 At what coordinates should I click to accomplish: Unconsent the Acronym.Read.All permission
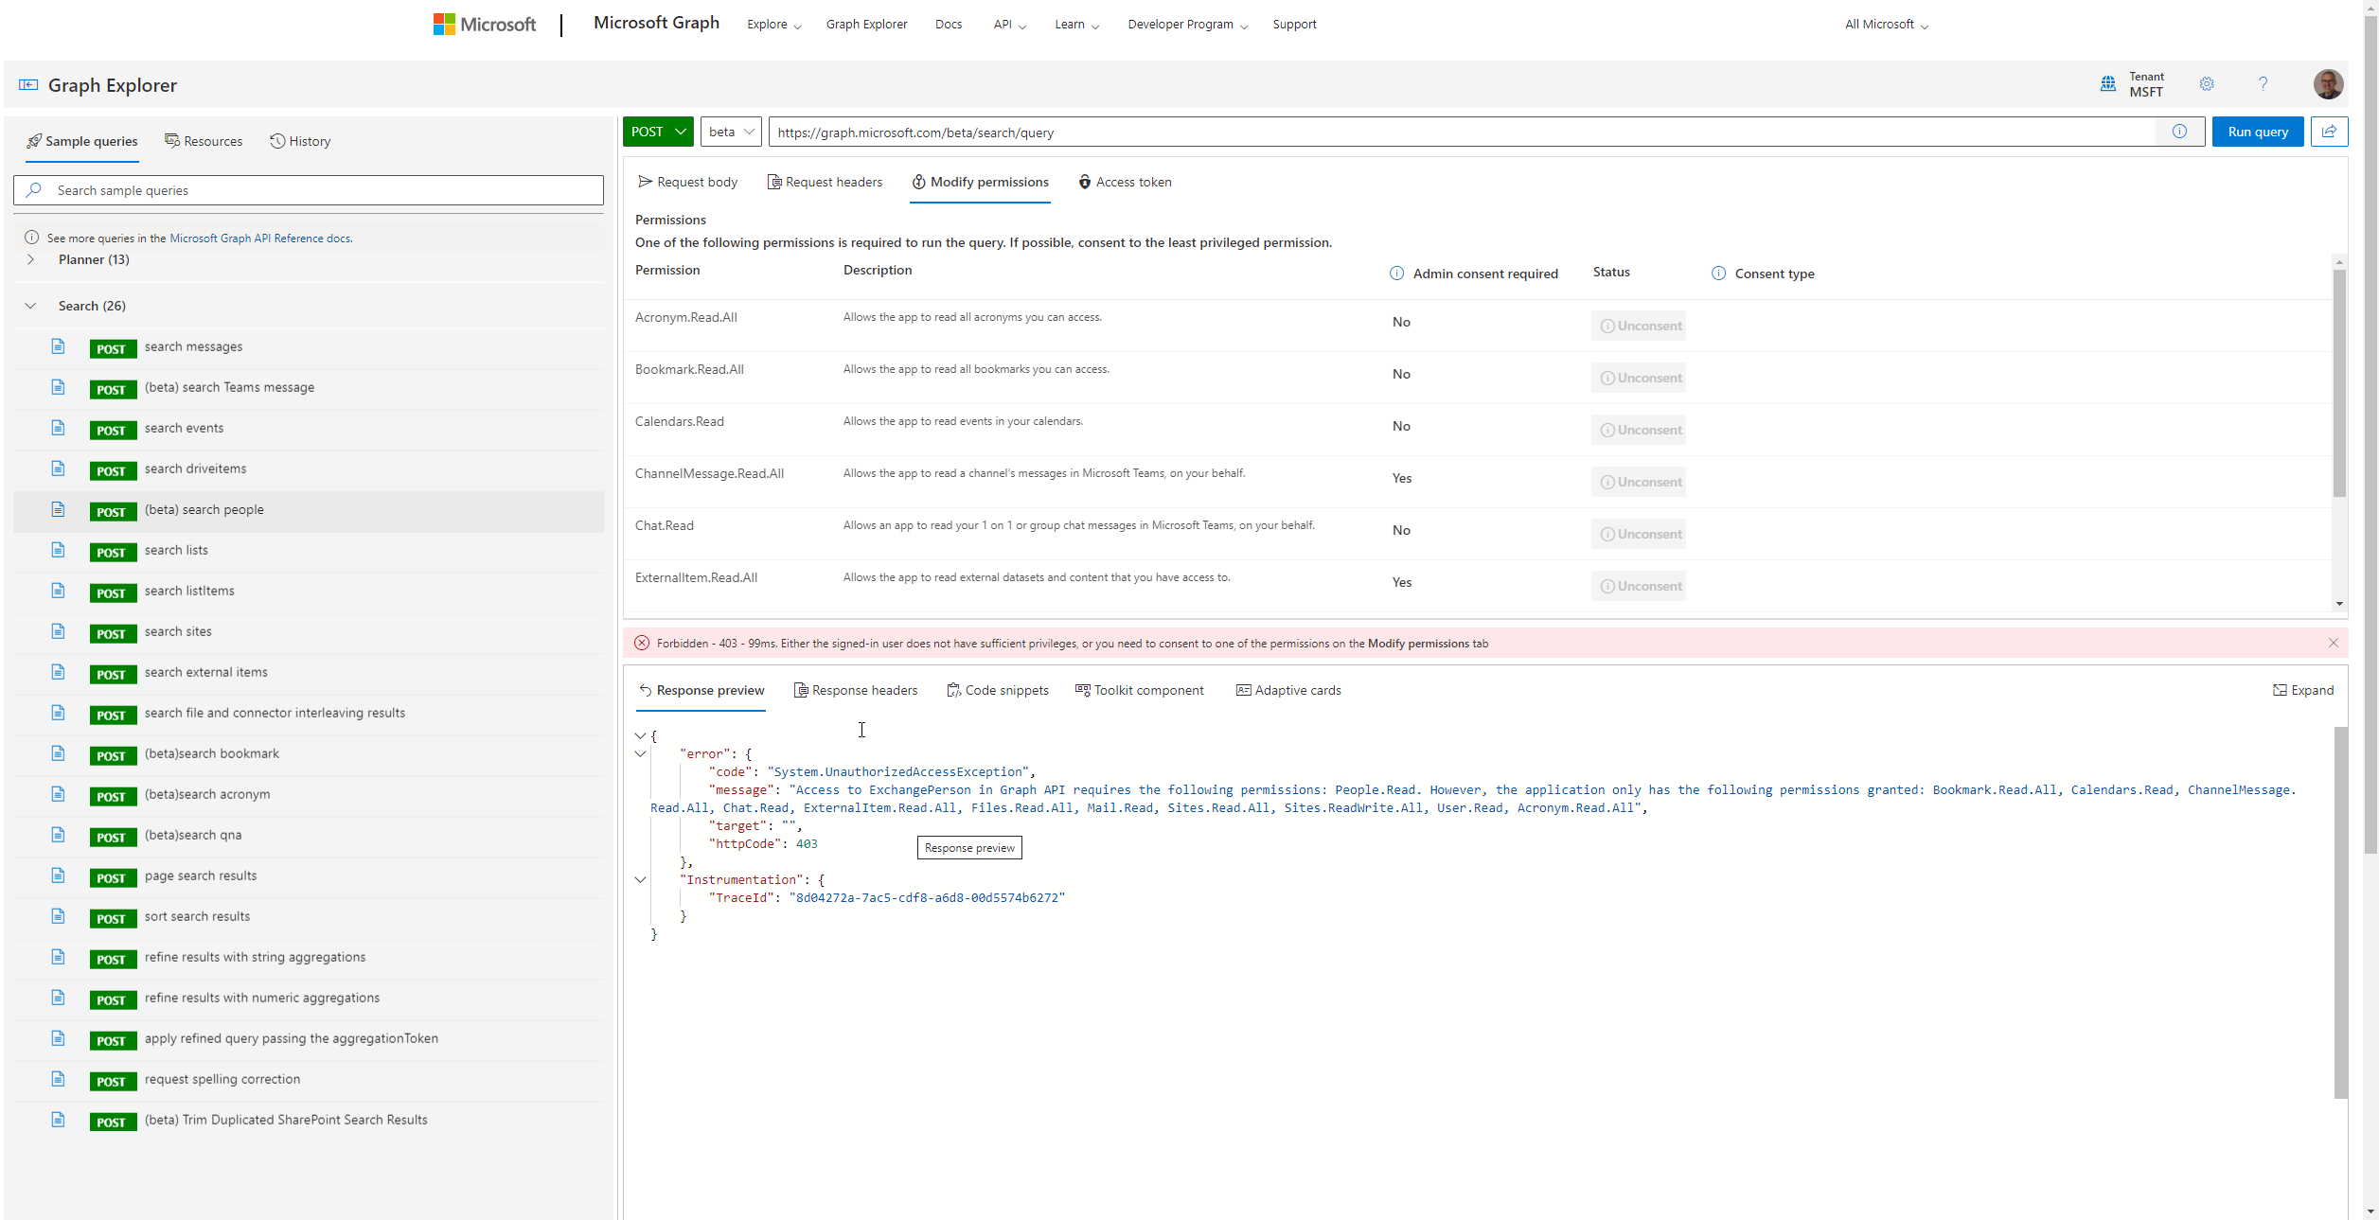(x=1639, y=325)
